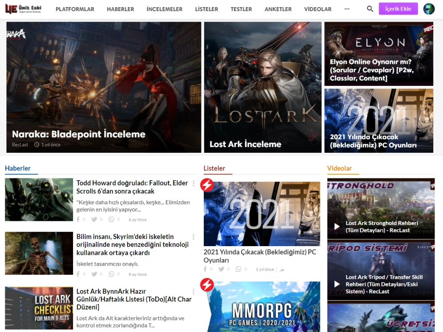443x332 pixels.
Task: Go to İNCELEMELER section
Action: coord(164,9)
